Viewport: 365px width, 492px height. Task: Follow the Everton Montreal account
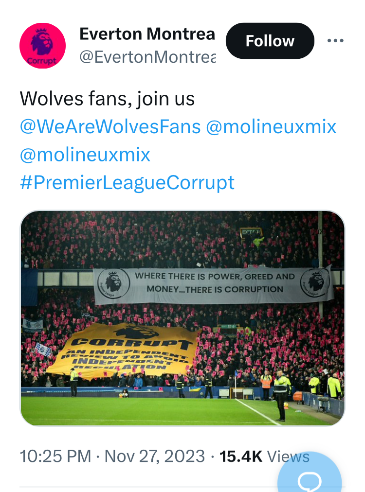(270, 41)
